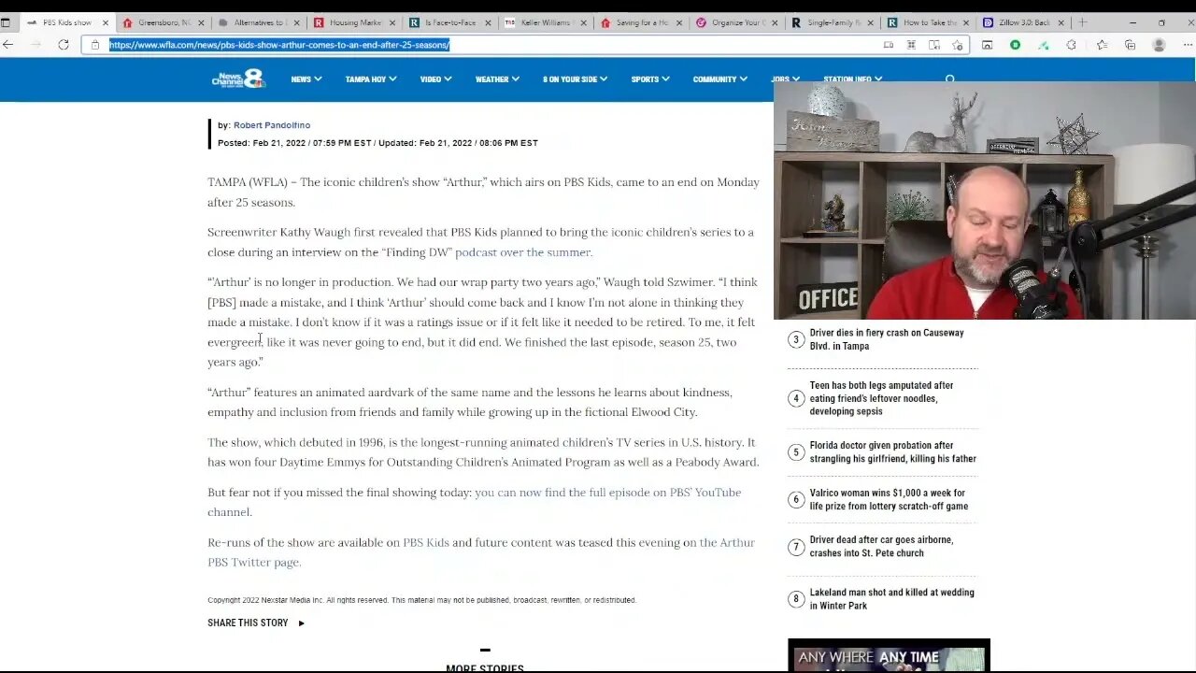Viewport: 1196px width, 673px height.
Task: Send this page to your devices
Action: (889, 45)
